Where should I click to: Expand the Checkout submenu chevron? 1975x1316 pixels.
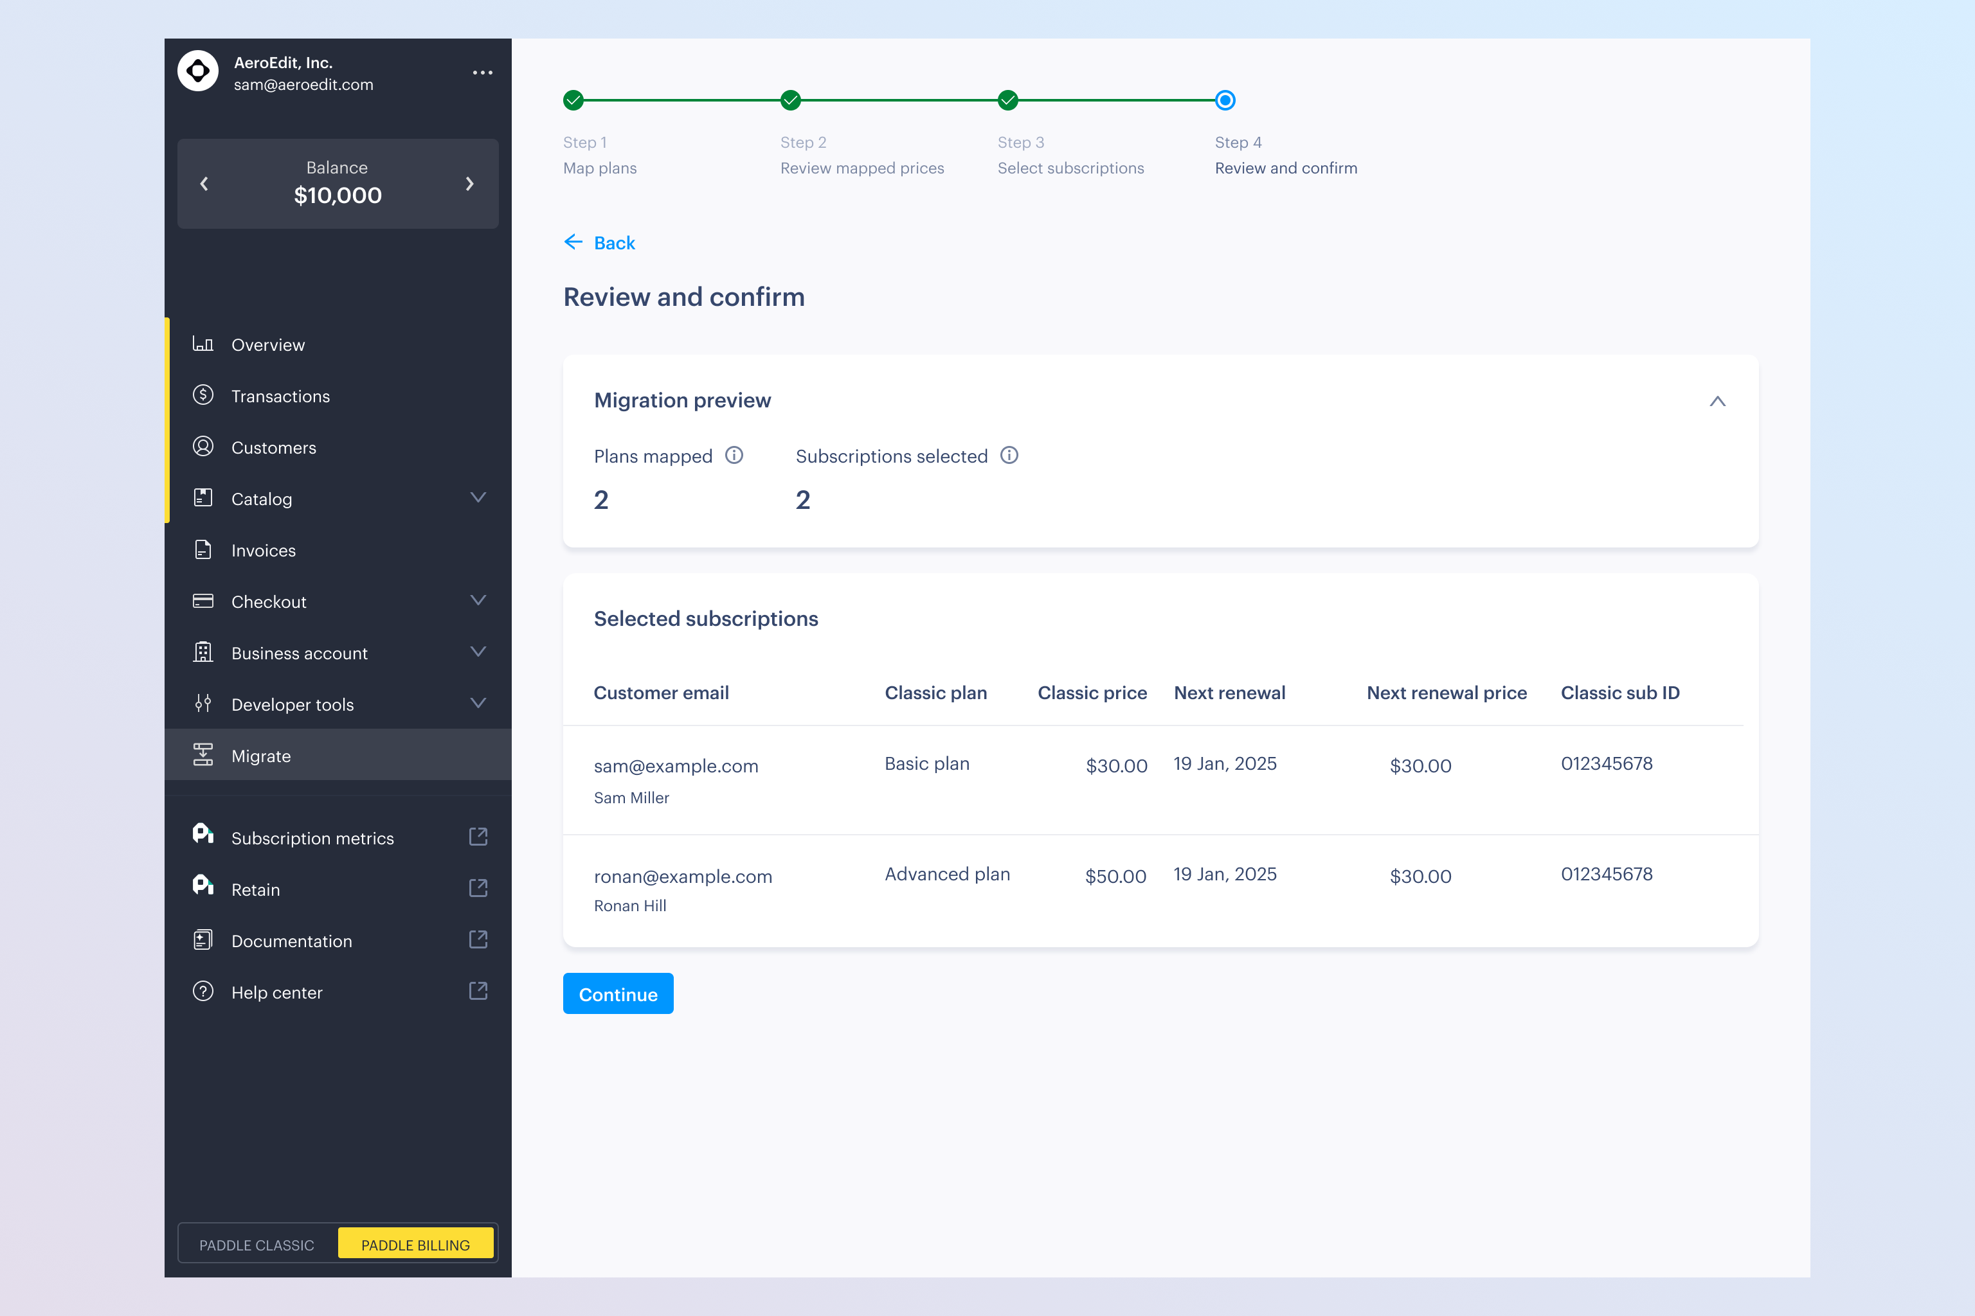[x=478, y=601]
